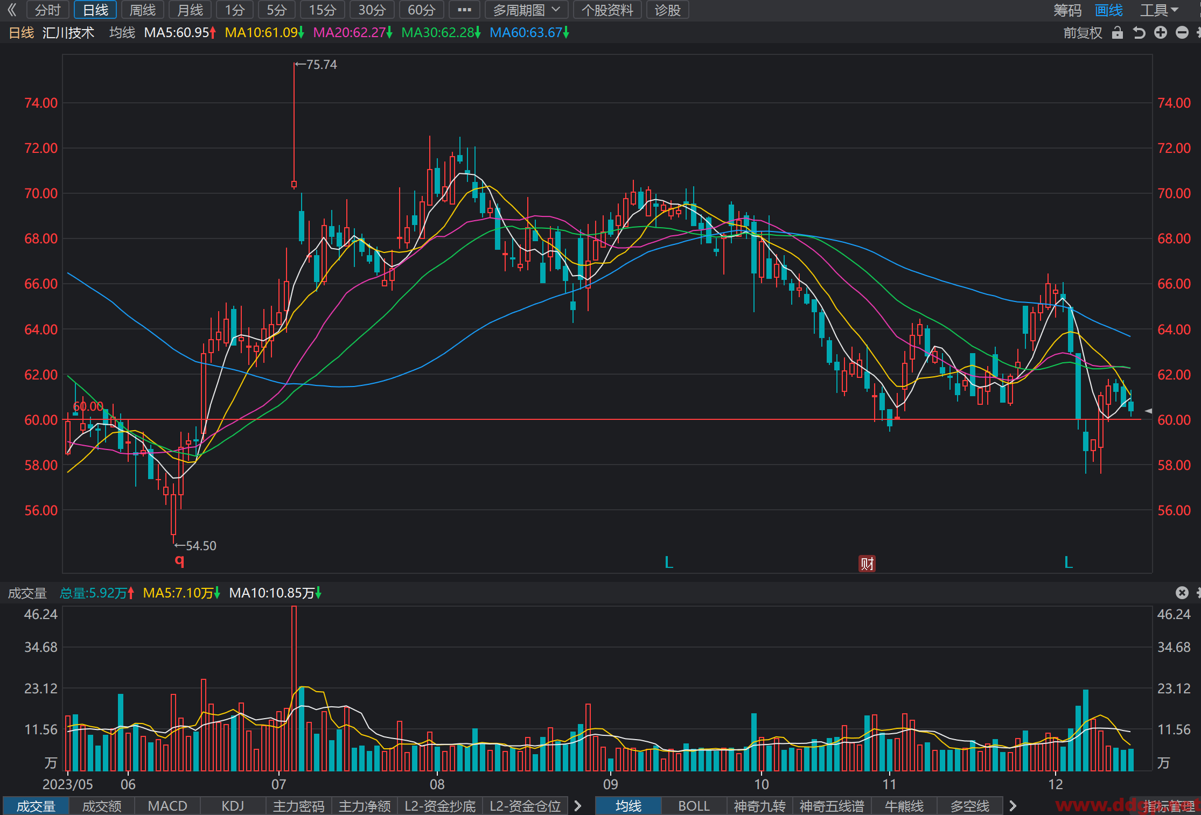Click the 汇川技术 stock name

[68, 33]
